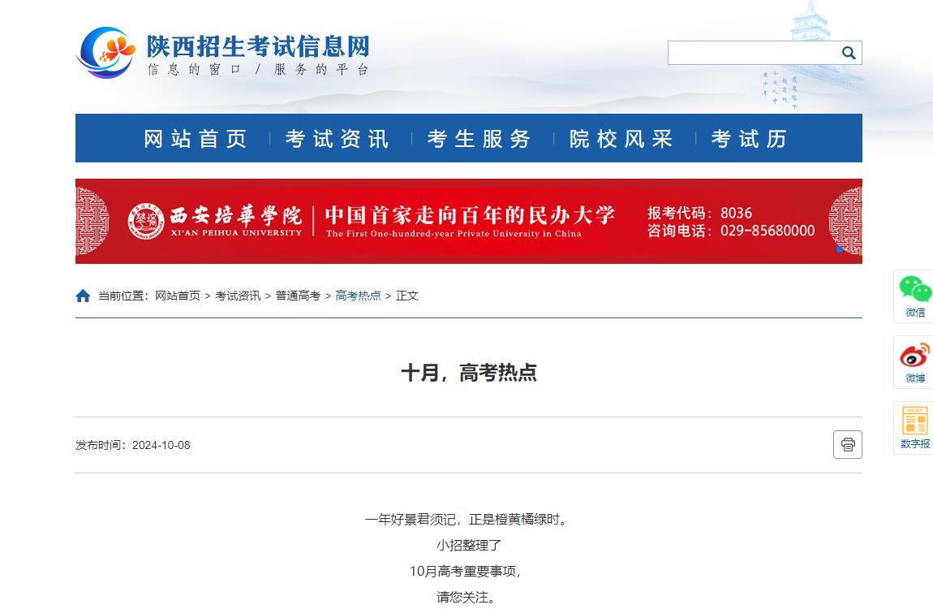Click the article title 十月，高考热点
The width and height of the screenshot is (933, 609).
pos(468,370)
